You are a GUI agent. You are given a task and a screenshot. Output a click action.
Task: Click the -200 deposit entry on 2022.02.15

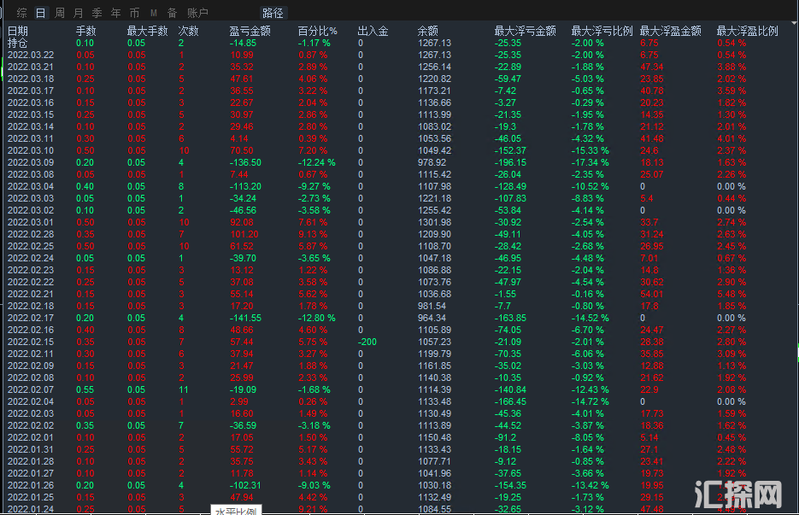(x=367, y=342)
